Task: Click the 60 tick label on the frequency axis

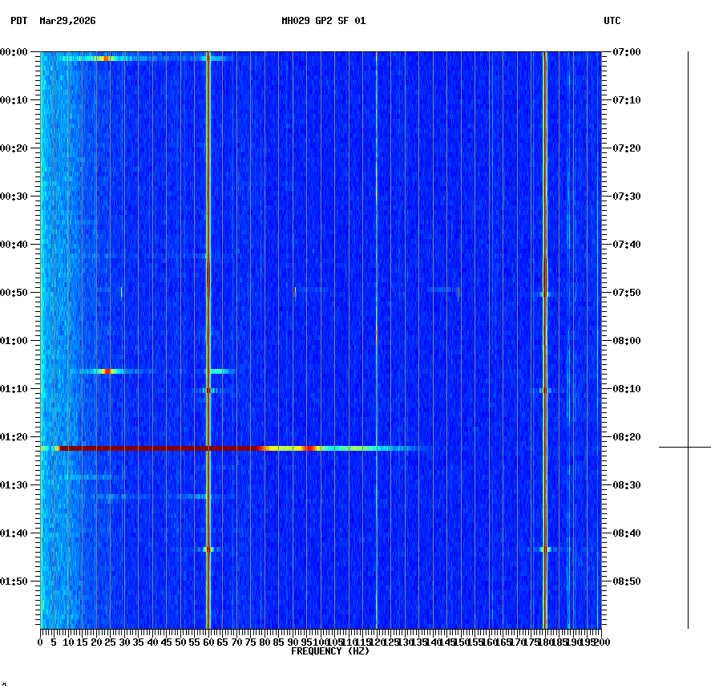Action: pyautogui.click(x=207, y=642)
